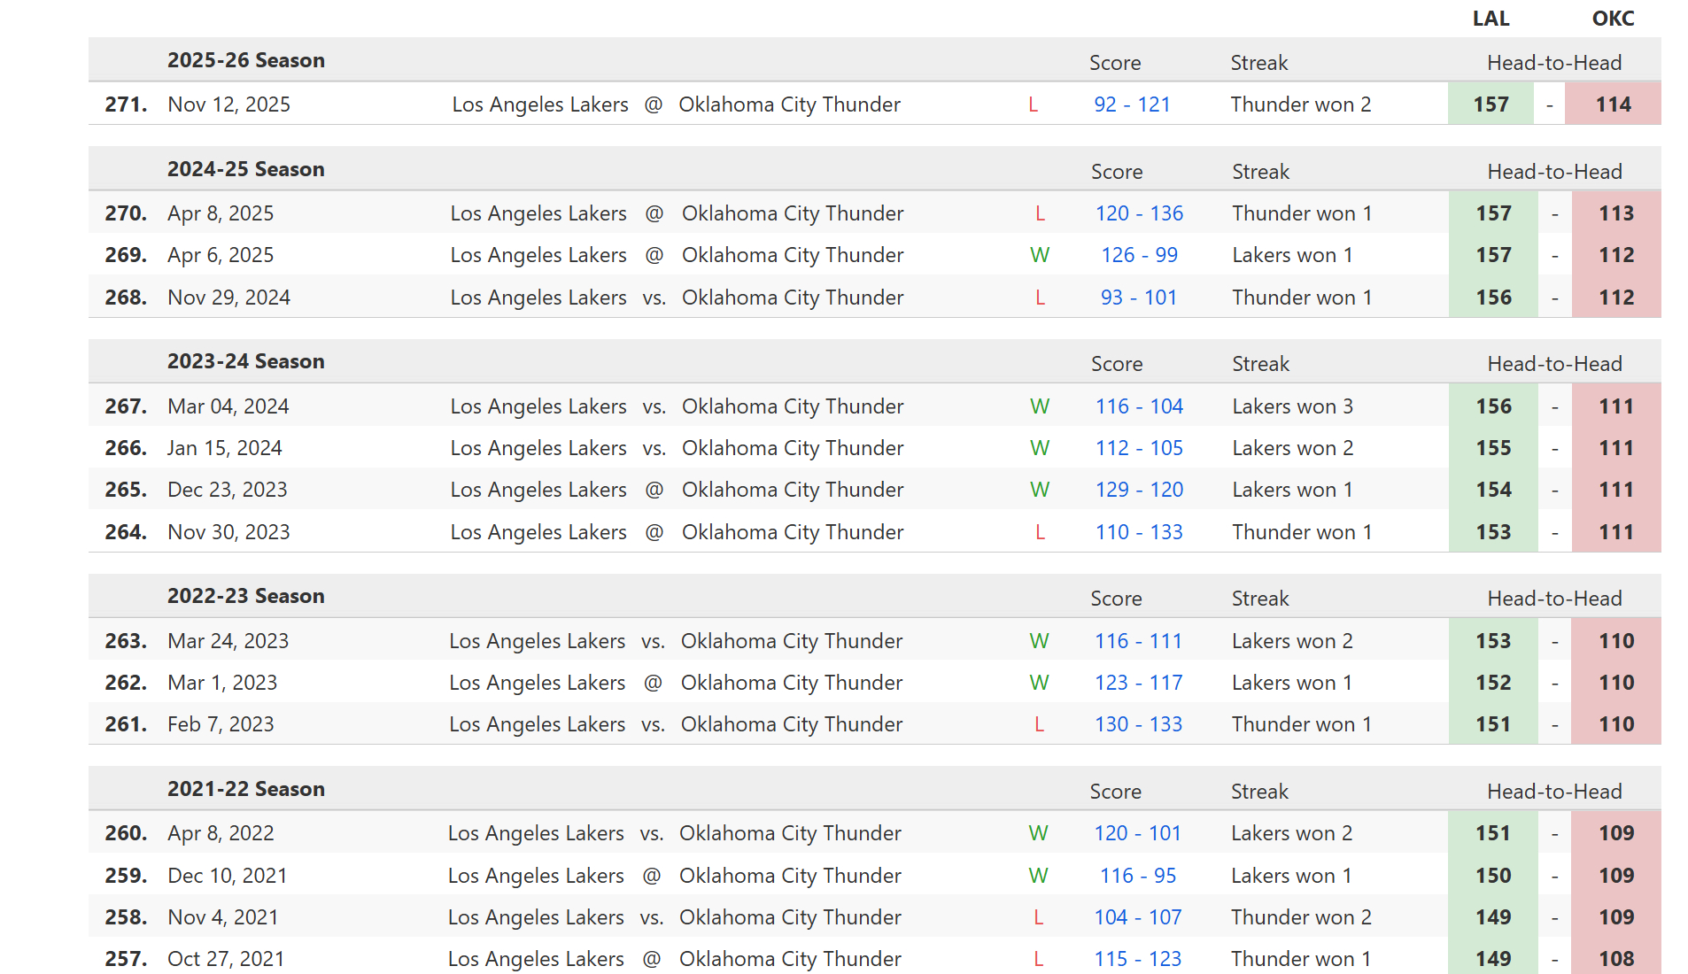Click the LAL head-to-head value 155
The image size is (1688, 974).
coord(1493,448)
